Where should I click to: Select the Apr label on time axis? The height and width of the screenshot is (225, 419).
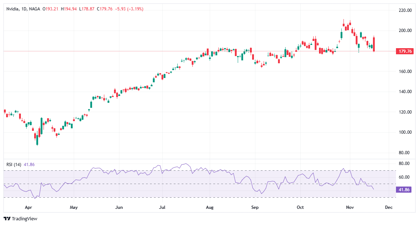click(x=29, y=207)
